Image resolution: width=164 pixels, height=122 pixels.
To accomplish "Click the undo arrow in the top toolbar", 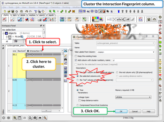I will coord(26,11).
